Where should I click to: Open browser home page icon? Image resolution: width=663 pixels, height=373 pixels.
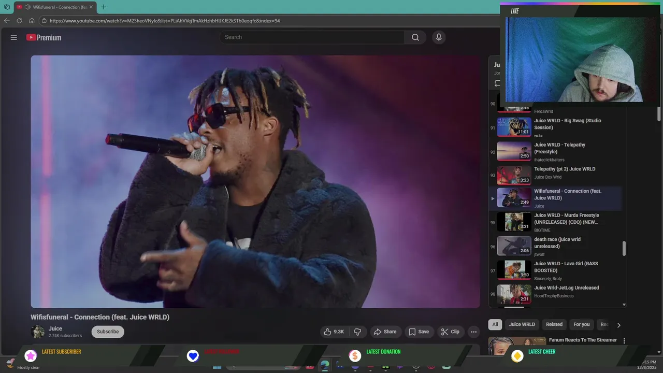(x=32, y=21)
